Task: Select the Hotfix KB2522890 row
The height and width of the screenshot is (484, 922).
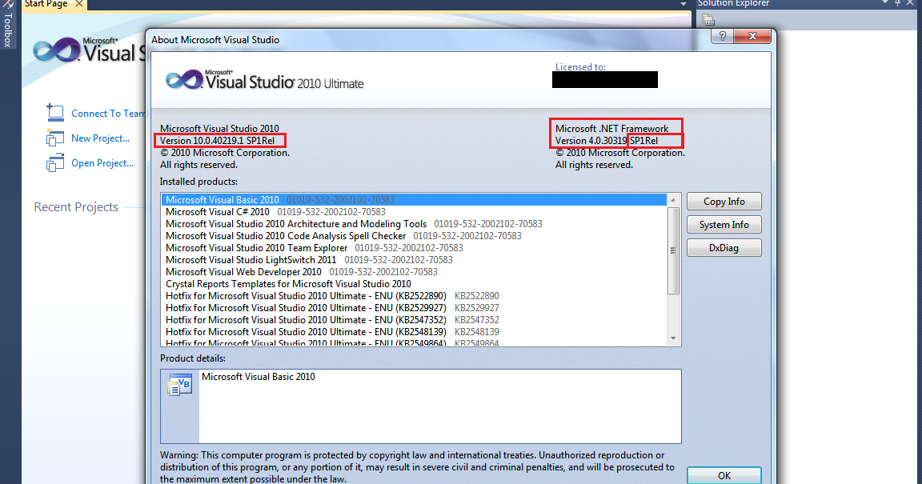Action: (x=414, y=296)
